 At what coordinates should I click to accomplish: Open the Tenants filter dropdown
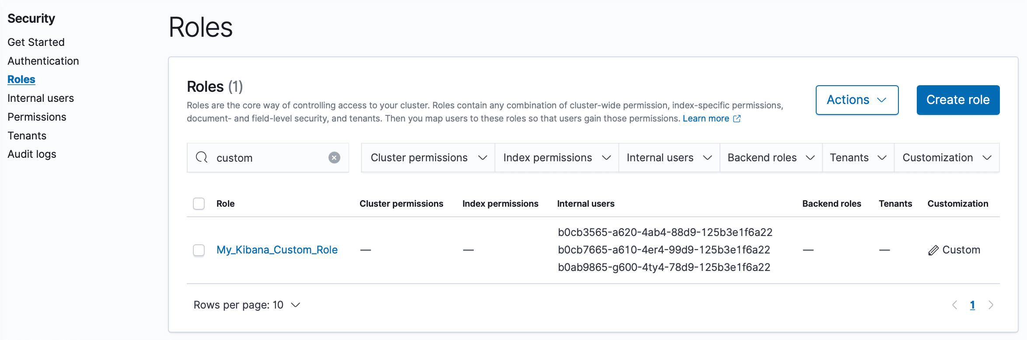tap(858, 158)
